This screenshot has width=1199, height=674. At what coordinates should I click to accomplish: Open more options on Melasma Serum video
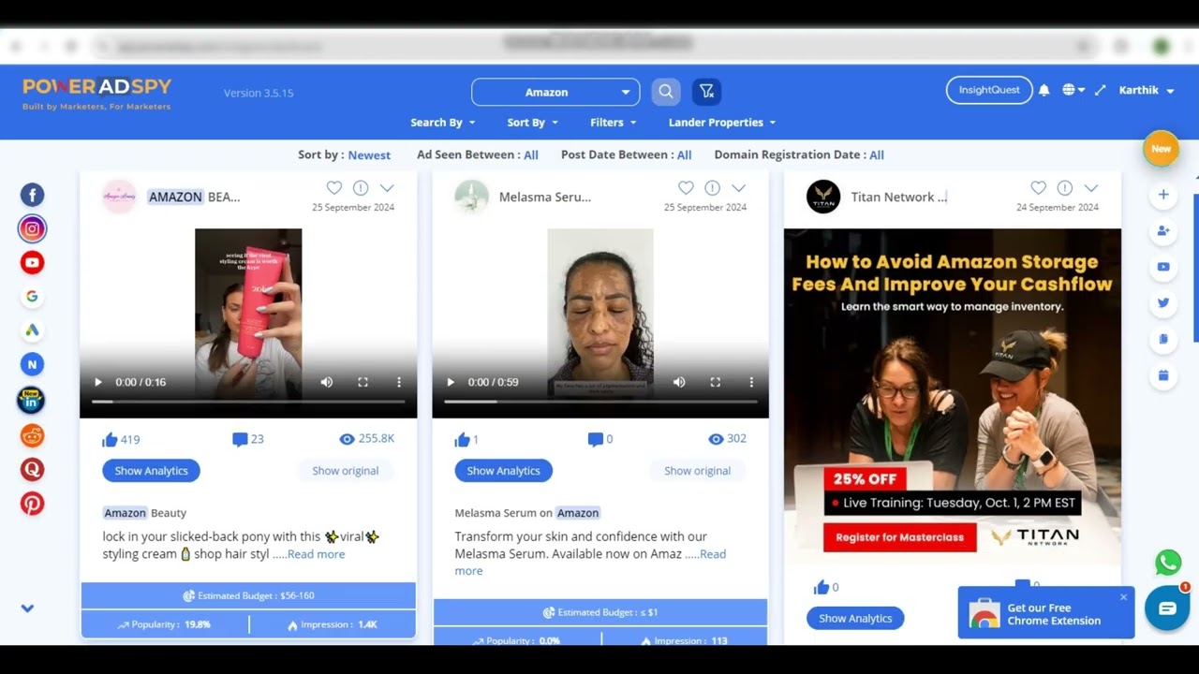(750, 382)
